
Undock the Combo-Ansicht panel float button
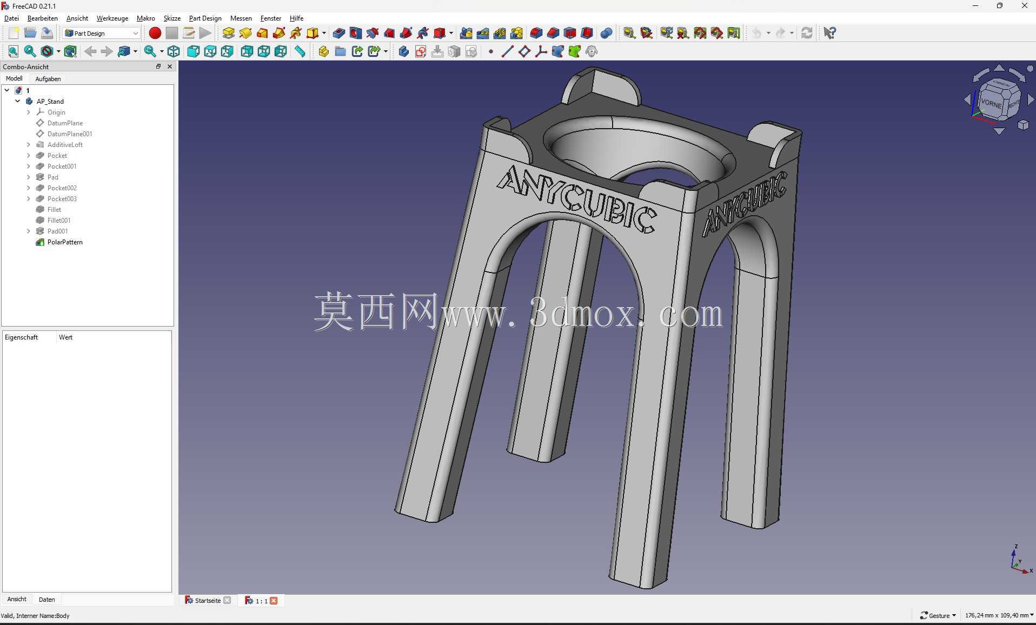(158, 67)
